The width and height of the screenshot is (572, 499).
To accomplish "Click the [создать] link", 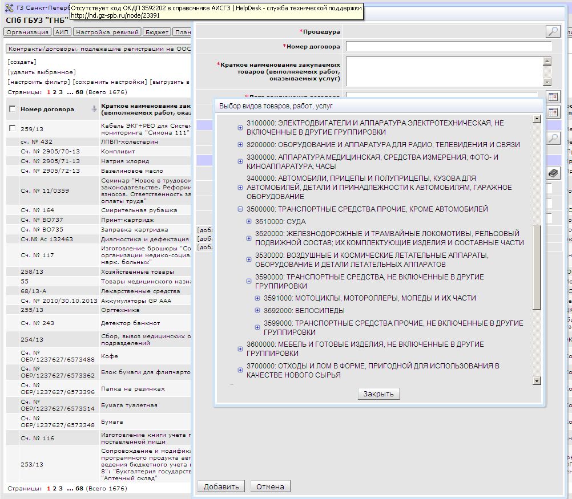I will click(x=22, y=62).
